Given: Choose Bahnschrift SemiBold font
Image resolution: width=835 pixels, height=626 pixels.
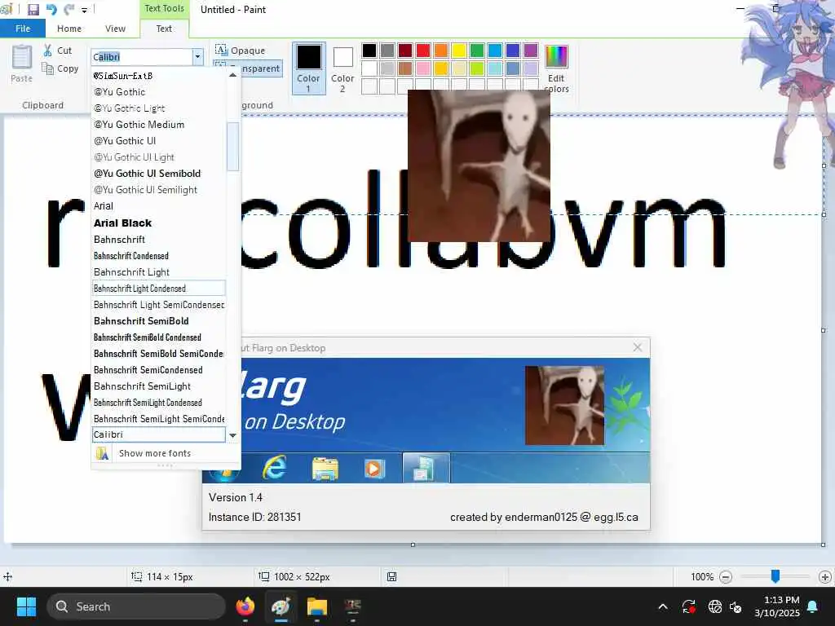Looking at the screenshot, I should 159,321.
